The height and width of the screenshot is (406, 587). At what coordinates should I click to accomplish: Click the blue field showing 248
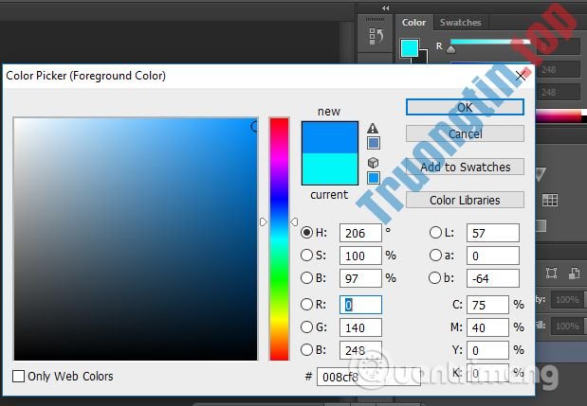tap(360, 350)
